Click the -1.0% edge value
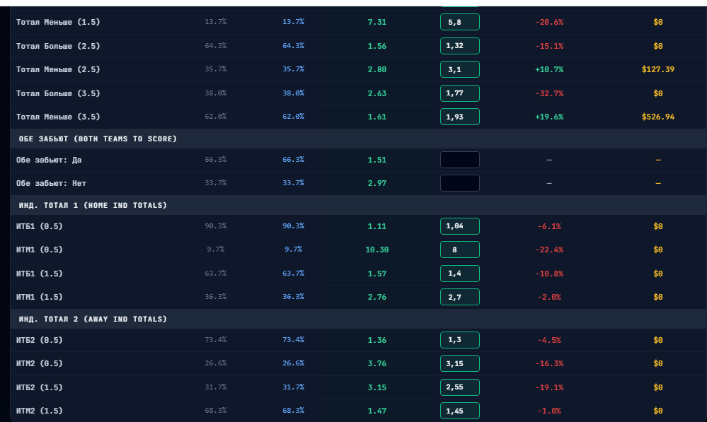The image size is (707, 422). (x=549, y=411)
